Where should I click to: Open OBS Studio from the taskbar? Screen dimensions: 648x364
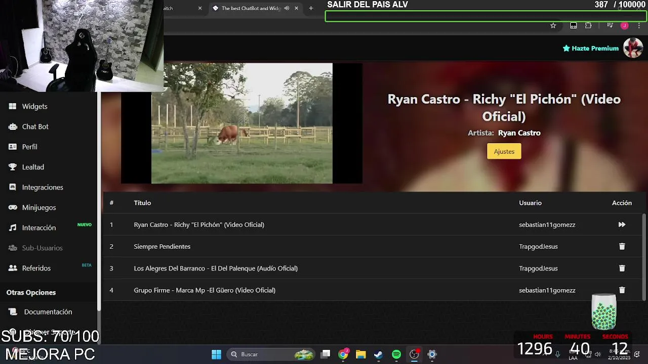pos(414,354)
